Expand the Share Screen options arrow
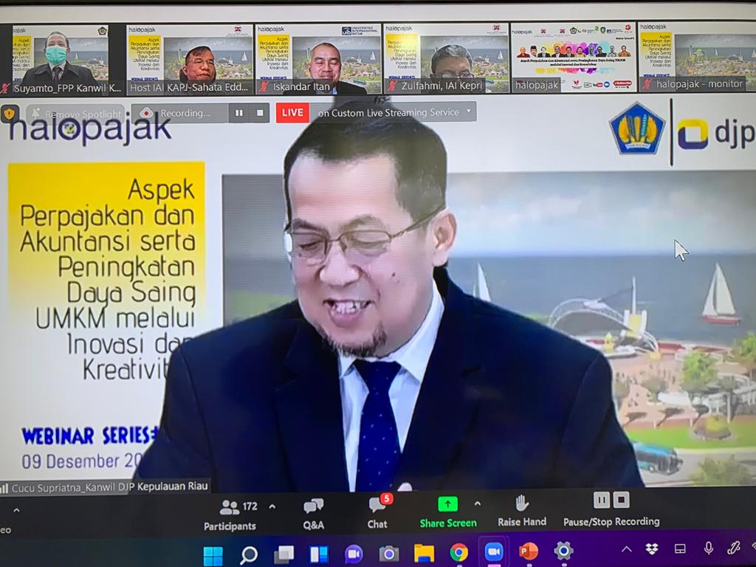The image size is (756, 567). 477,504
